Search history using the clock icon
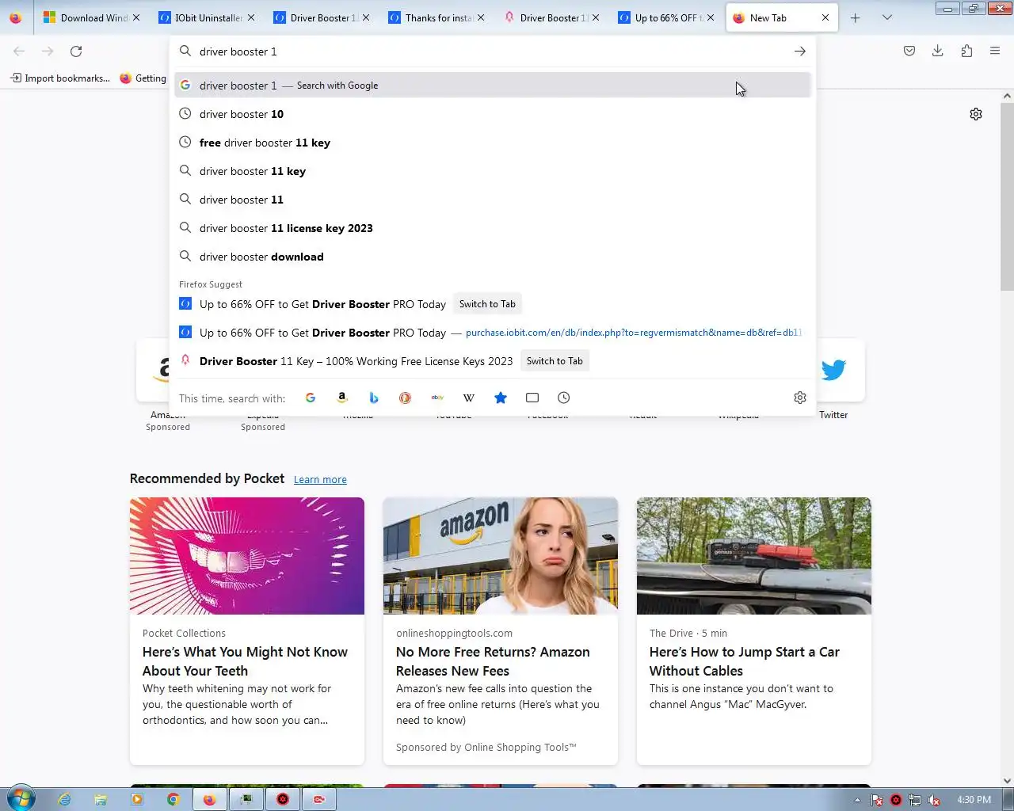The height and width of the screenshot is (811, 1014). (564, 398)
